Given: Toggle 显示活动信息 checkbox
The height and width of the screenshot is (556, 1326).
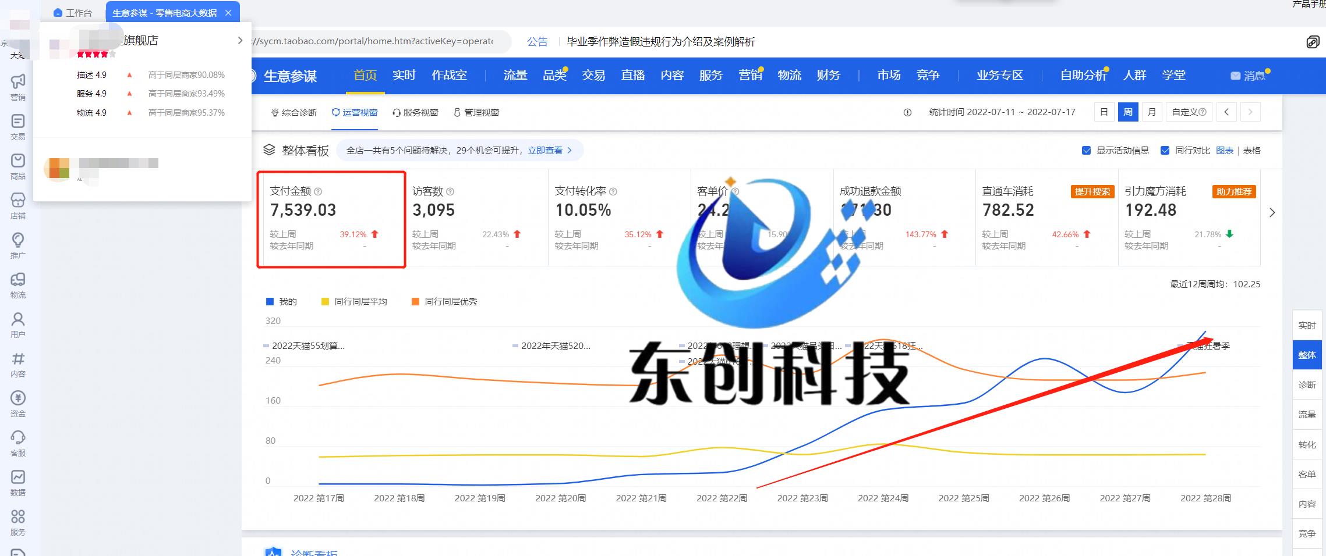Looking at the screenshot, I should point(1086,151).
